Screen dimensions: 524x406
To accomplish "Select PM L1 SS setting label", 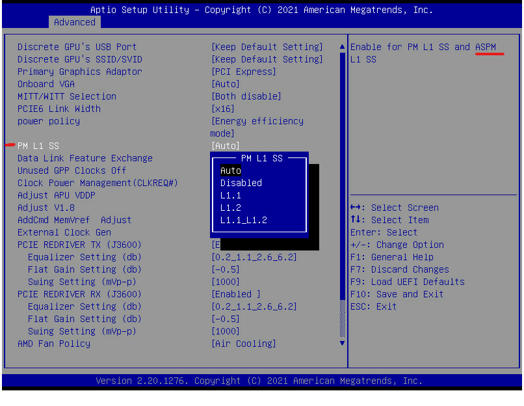I will [38, 146].
